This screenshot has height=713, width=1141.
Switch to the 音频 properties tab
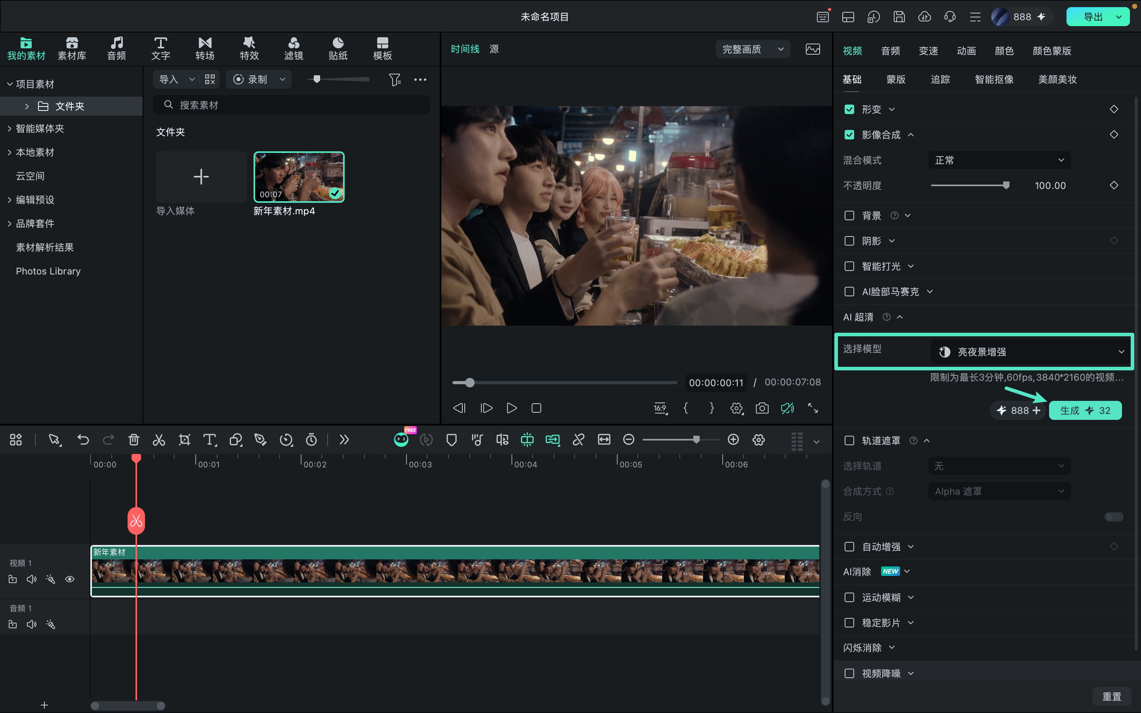(x=890, y=51)
